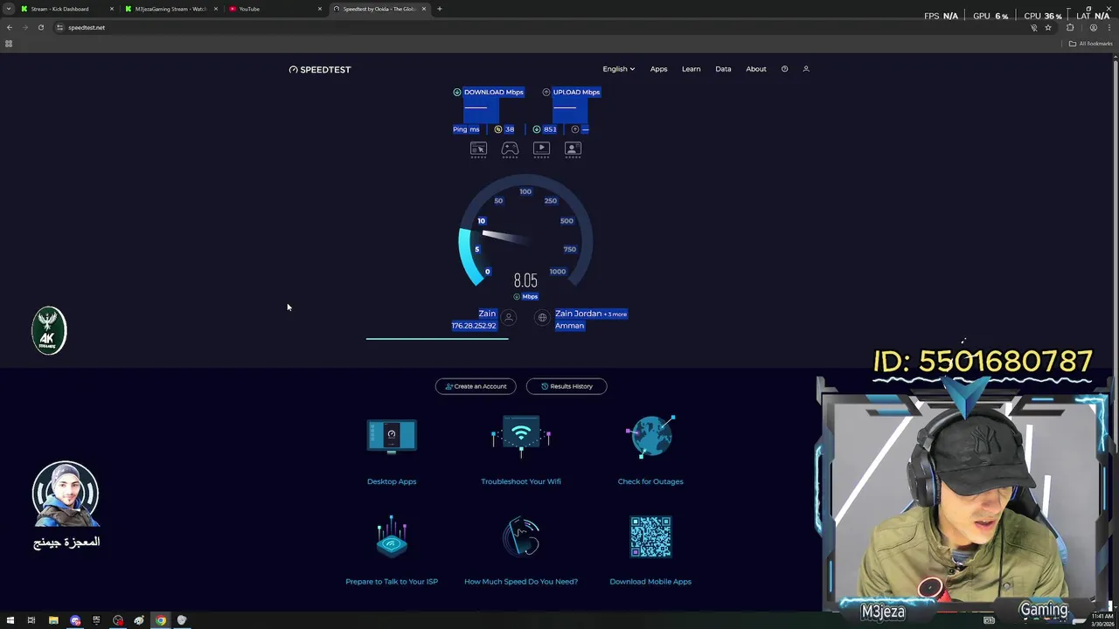Screen dimensions: 1119x629
Task: Click the Troubleshoot Wifi router icon
Action: (521, 437)
